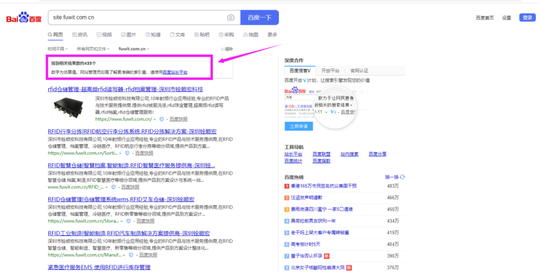Screen dimensions: 539x272
Task: Open 设置 in the top right
Action: coord(507,18)
